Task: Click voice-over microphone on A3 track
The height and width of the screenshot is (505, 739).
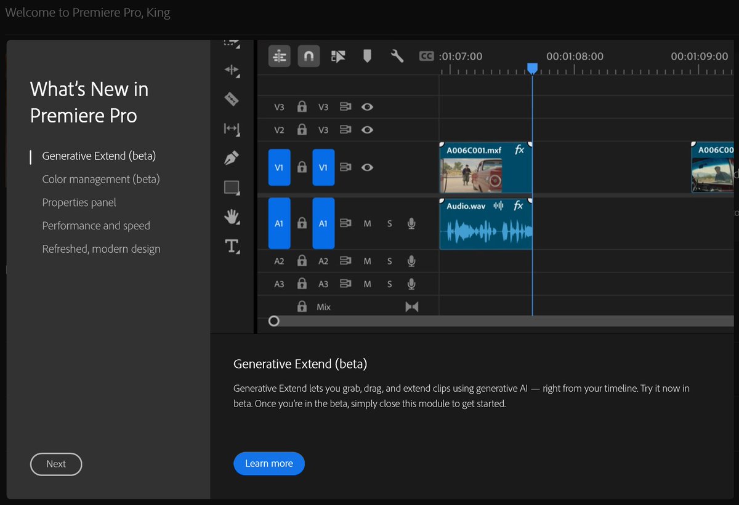Action: point(411,284)
